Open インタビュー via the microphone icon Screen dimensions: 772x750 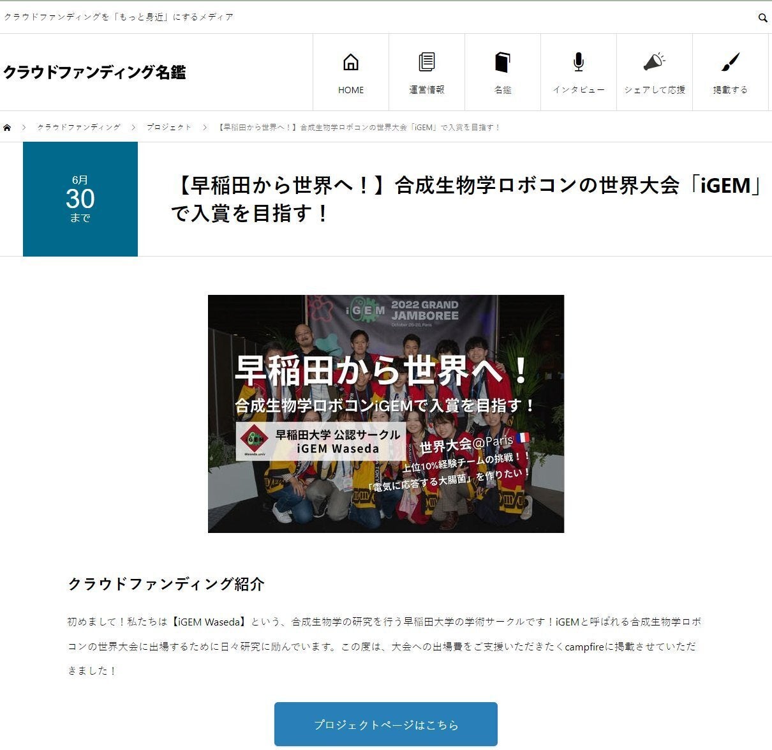pos(578,63)
